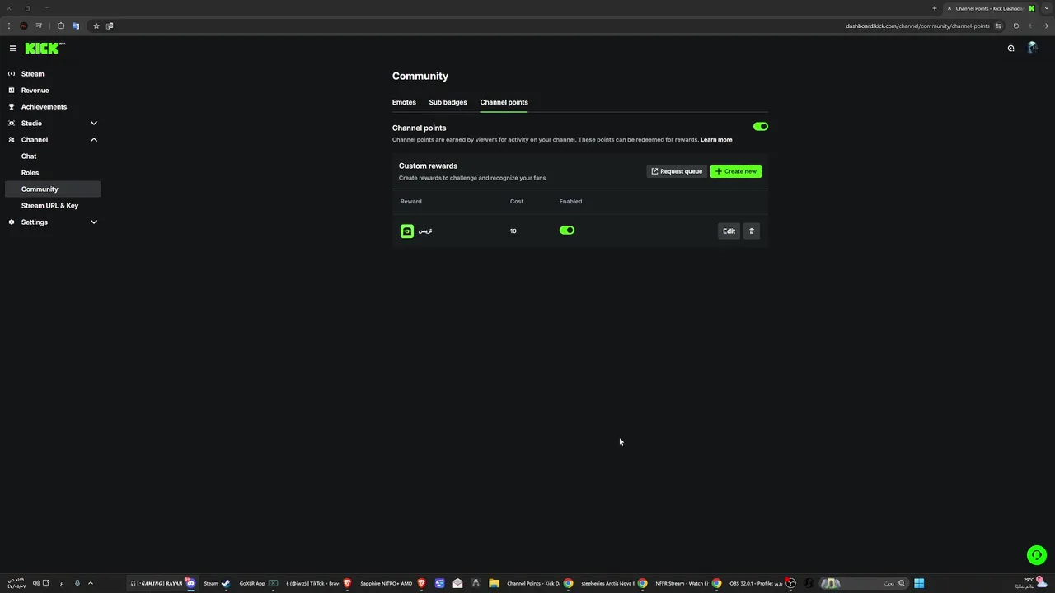
Task: Click the tray microphone icon
Action: point(77,583)
